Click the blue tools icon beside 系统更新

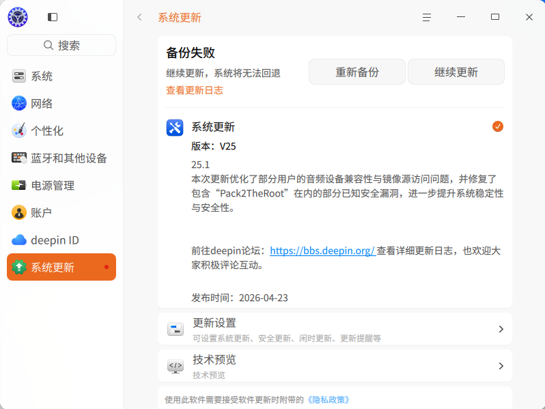175,128
